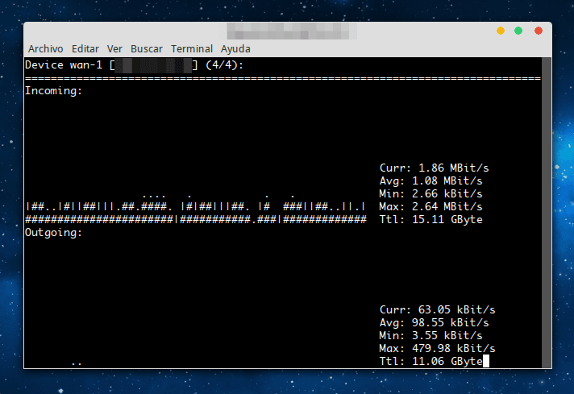
Task: Click the incoming 'Curr: 1.86 MBit/s' value
Action: (434, 168)
